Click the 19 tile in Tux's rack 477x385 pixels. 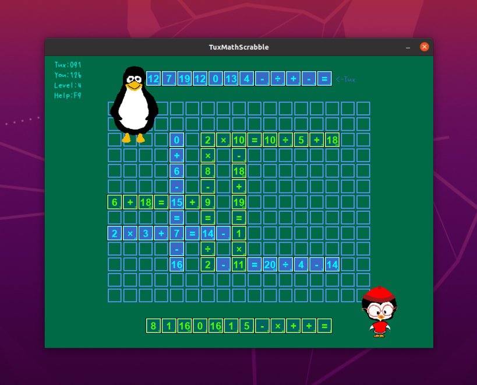click(x=185, y=79)
